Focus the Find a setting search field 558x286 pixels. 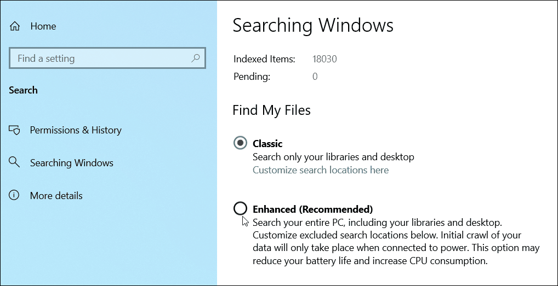[x=107, y=58]
